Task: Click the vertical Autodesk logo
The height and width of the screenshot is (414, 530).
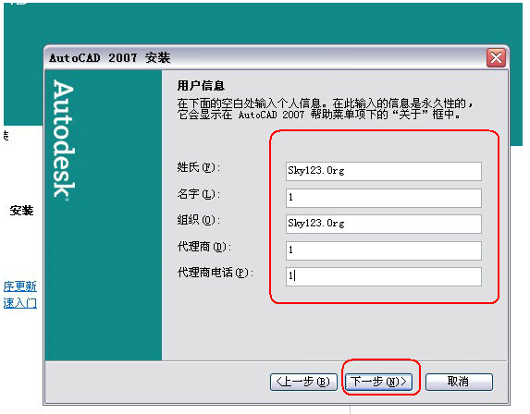Action: tap(64, 140)
